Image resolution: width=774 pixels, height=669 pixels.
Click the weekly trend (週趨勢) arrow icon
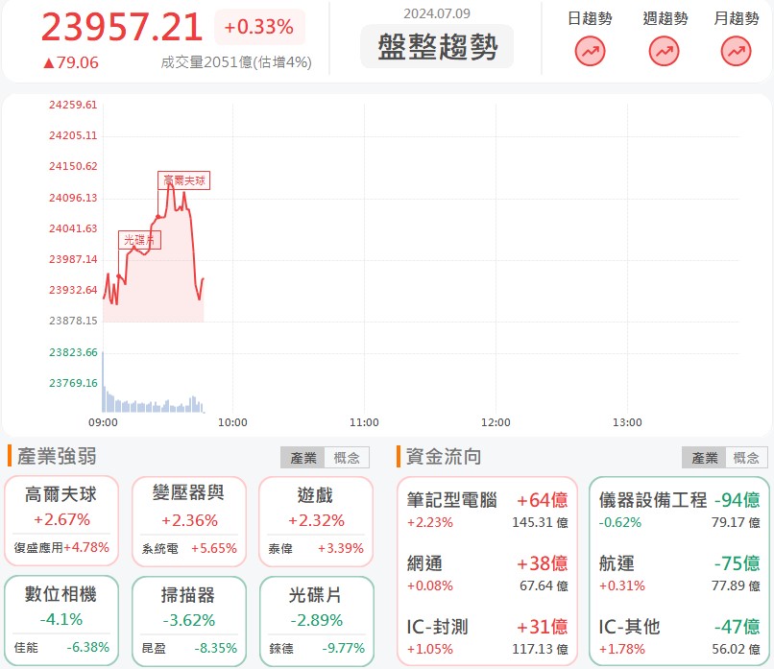tap(664, 51)
